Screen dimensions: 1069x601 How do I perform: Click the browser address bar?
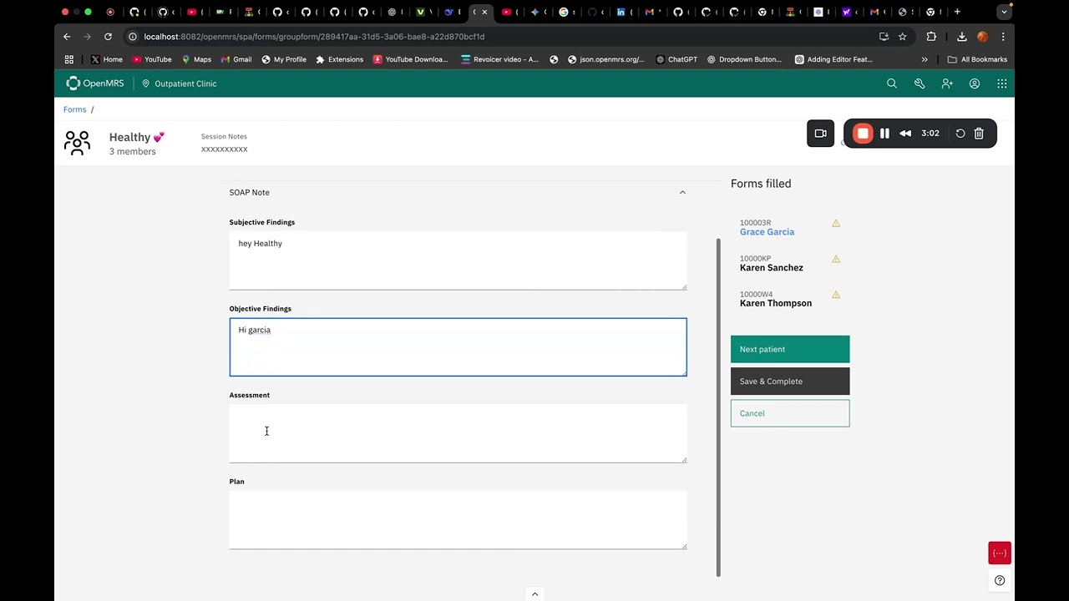501,37
